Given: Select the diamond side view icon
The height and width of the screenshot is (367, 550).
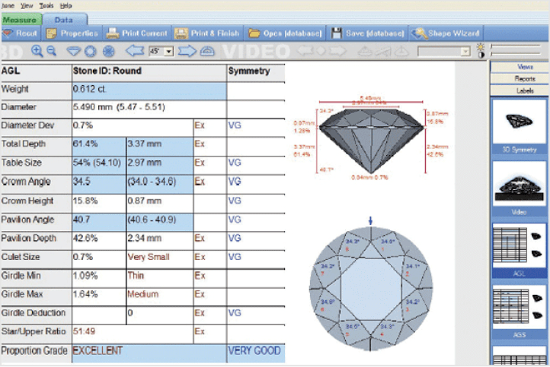Looking at the screenshot, I should [74, 51].
